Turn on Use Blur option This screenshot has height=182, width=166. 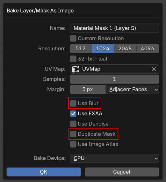point(73,103)
